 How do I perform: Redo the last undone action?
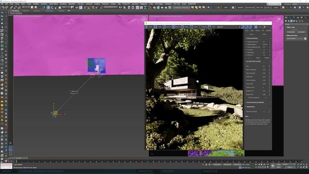pyautogui.click(x=6, y=8)
